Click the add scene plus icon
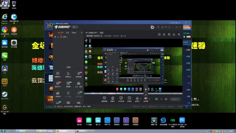Screen dimensions: 236x133 (x=82, y=33)
